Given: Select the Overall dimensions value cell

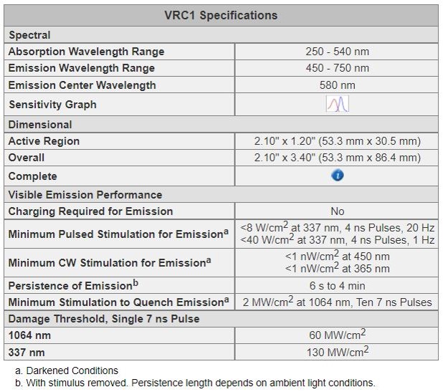Looking at the screenshot, I should 337,158.
